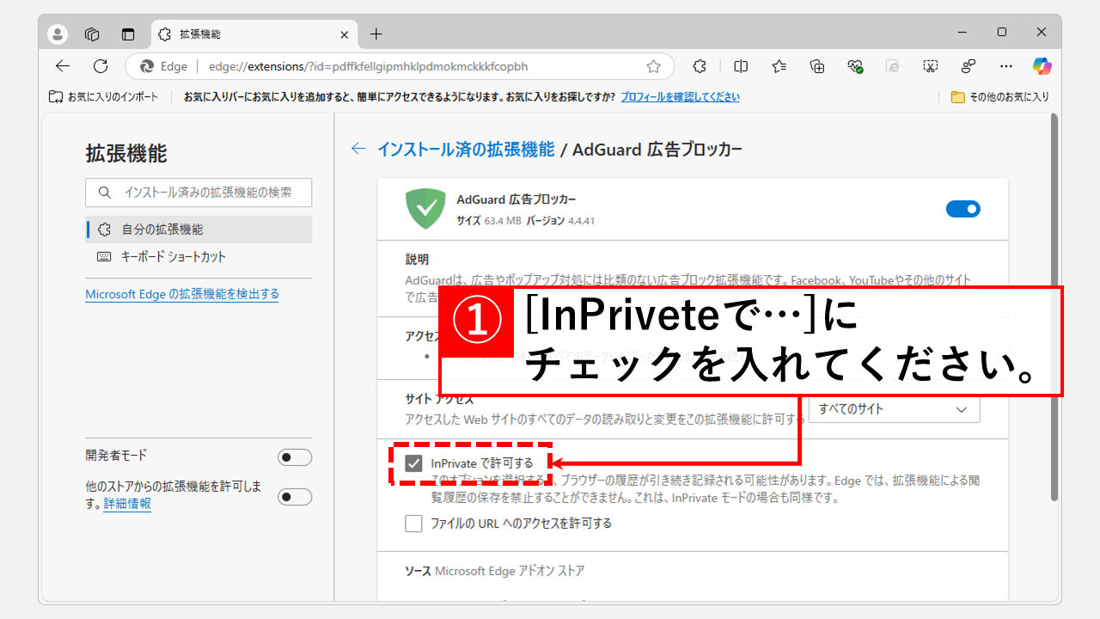Open Browser essentials with the heart icon
The image size is (1100, 619).
click(855, 66)
